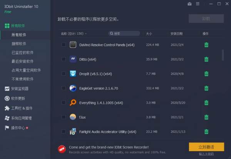Uninstall EagleGet using its trash icon
231x159 pixels.
(x=206, y=88)
